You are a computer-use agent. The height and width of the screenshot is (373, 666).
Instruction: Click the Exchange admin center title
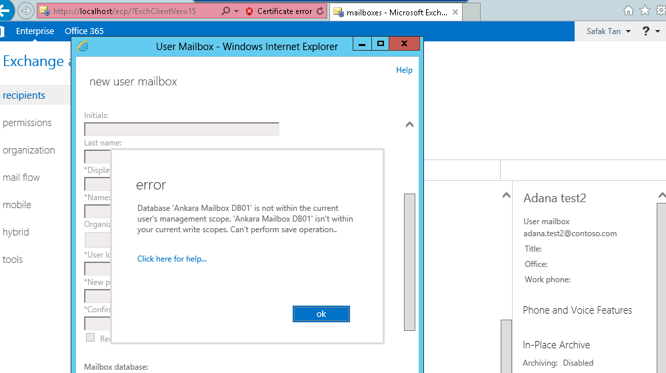pyautogui.click(x=37, y=61)
